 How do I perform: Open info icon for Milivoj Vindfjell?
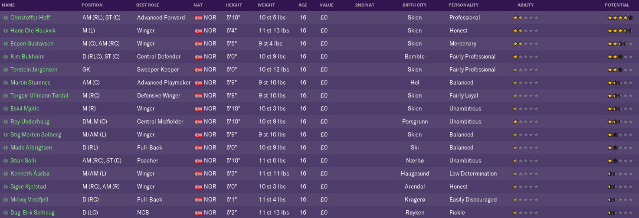point(6,200)
